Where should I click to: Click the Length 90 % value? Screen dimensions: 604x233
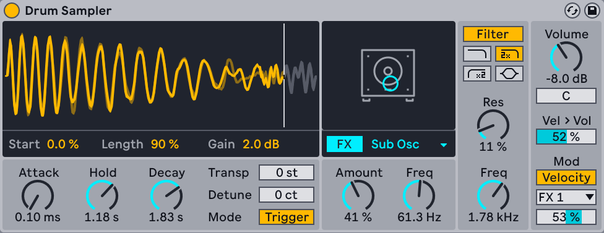point(165,144)
